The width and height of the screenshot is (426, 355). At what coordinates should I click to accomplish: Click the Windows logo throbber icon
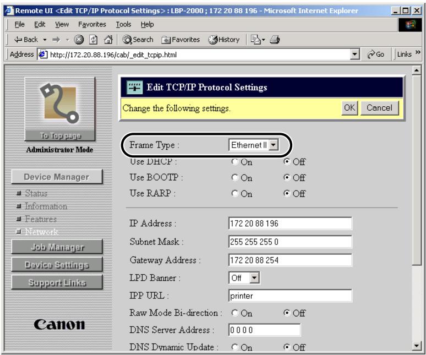click(x=410, y=25)
